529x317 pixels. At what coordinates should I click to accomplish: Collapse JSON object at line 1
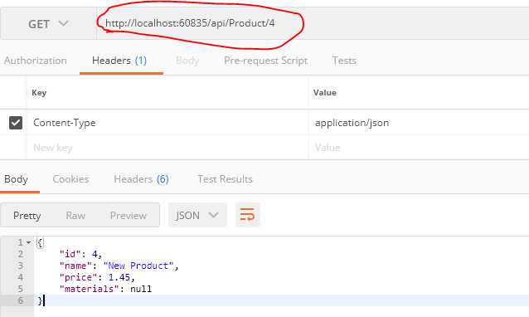click(29, 242)
